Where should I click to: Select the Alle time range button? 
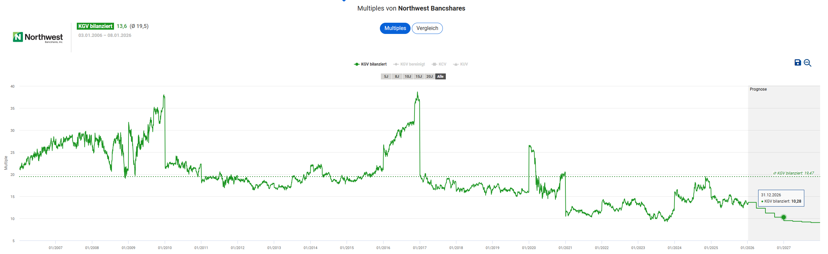coord(441,76)
